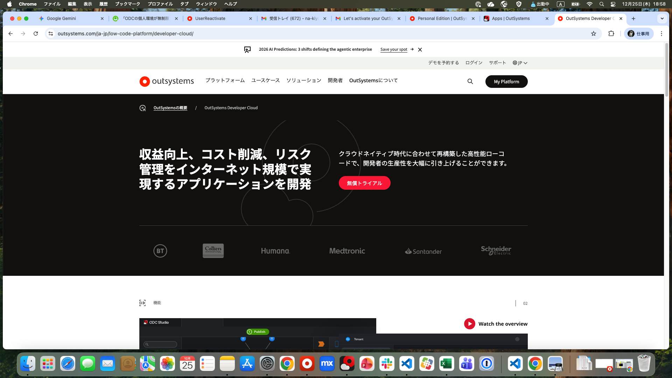Open Slack from the dock
Screen dimensions: 672x378
click(x=387, y=364)
